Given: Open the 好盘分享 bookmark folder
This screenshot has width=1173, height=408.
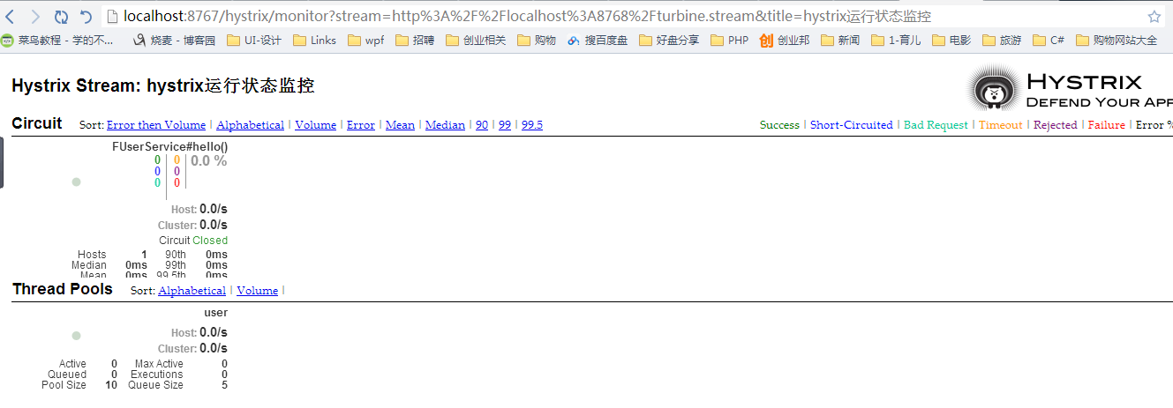Looking at the screenshot, I should (669, 40).
